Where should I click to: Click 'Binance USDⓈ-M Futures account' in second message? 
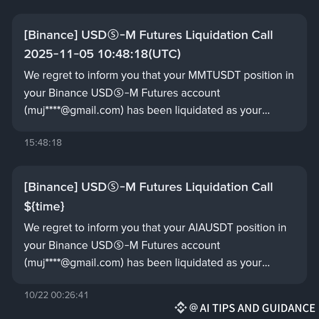(x=134, y=245)
